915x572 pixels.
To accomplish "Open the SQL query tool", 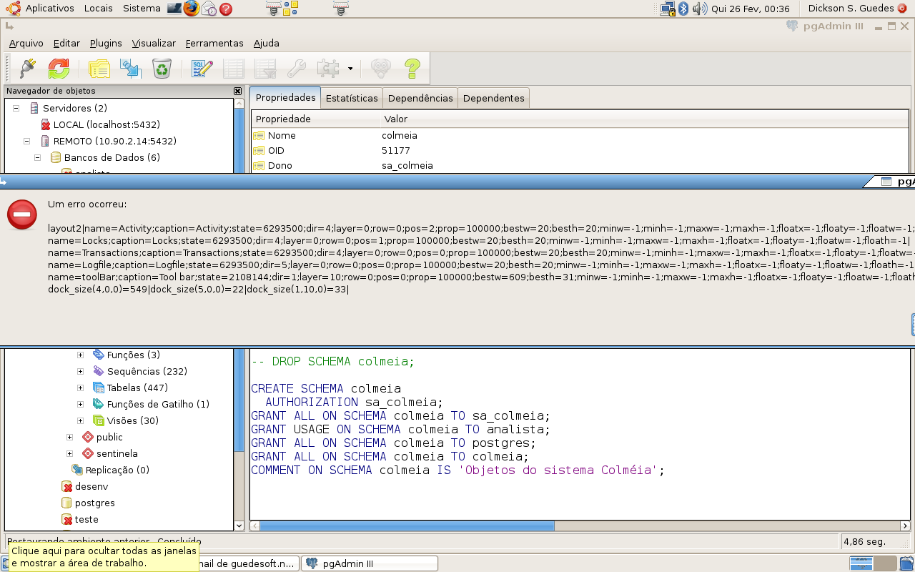I will click(x=202, y=69).
